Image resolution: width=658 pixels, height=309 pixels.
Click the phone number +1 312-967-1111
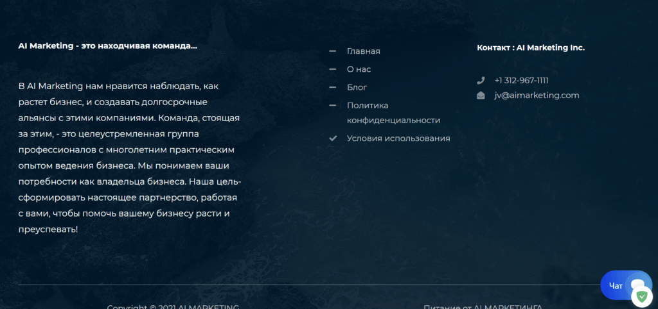click(x=521, y=80)
